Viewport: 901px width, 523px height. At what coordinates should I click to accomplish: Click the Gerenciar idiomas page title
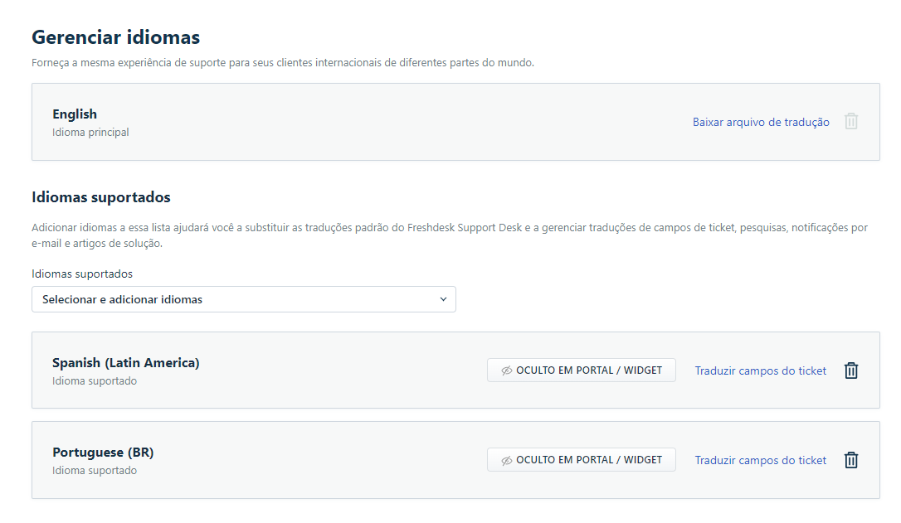[x=114, y=37]
